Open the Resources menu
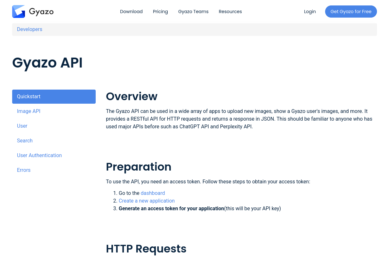Viewport: 384px width, 256px height. (x=230, y=12)
